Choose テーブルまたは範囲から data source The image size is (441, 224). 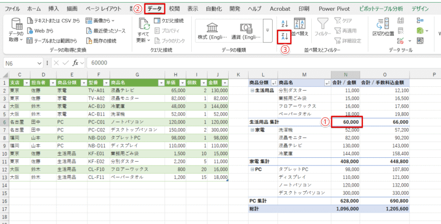(x=52, y=41)
